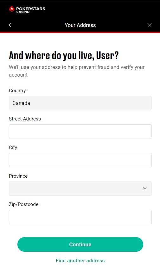Open the Find another address link
The width and height of the screenshot is (160, 274).
point(80,261)
